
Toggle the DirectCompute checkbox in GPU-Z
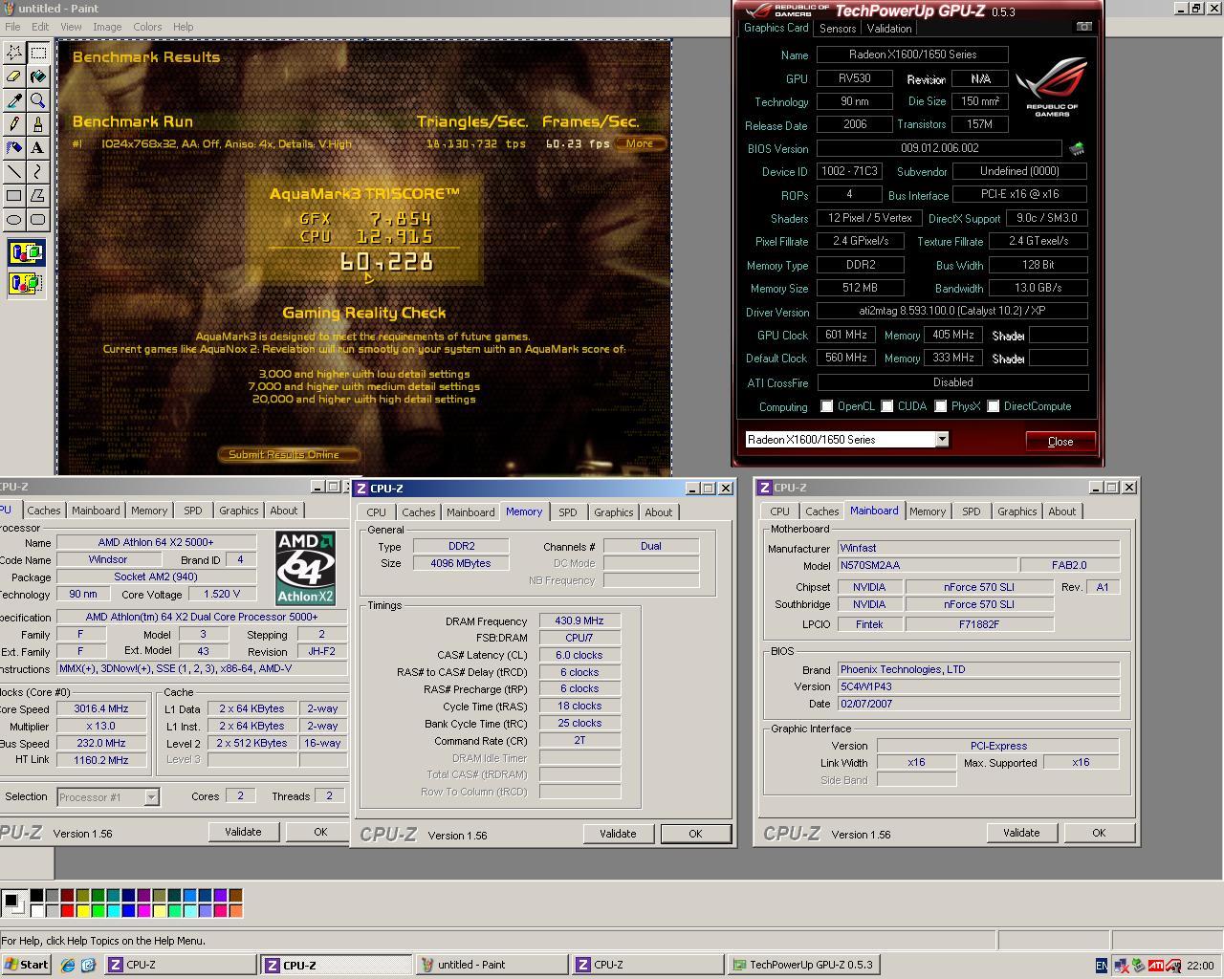coord(994,406)
